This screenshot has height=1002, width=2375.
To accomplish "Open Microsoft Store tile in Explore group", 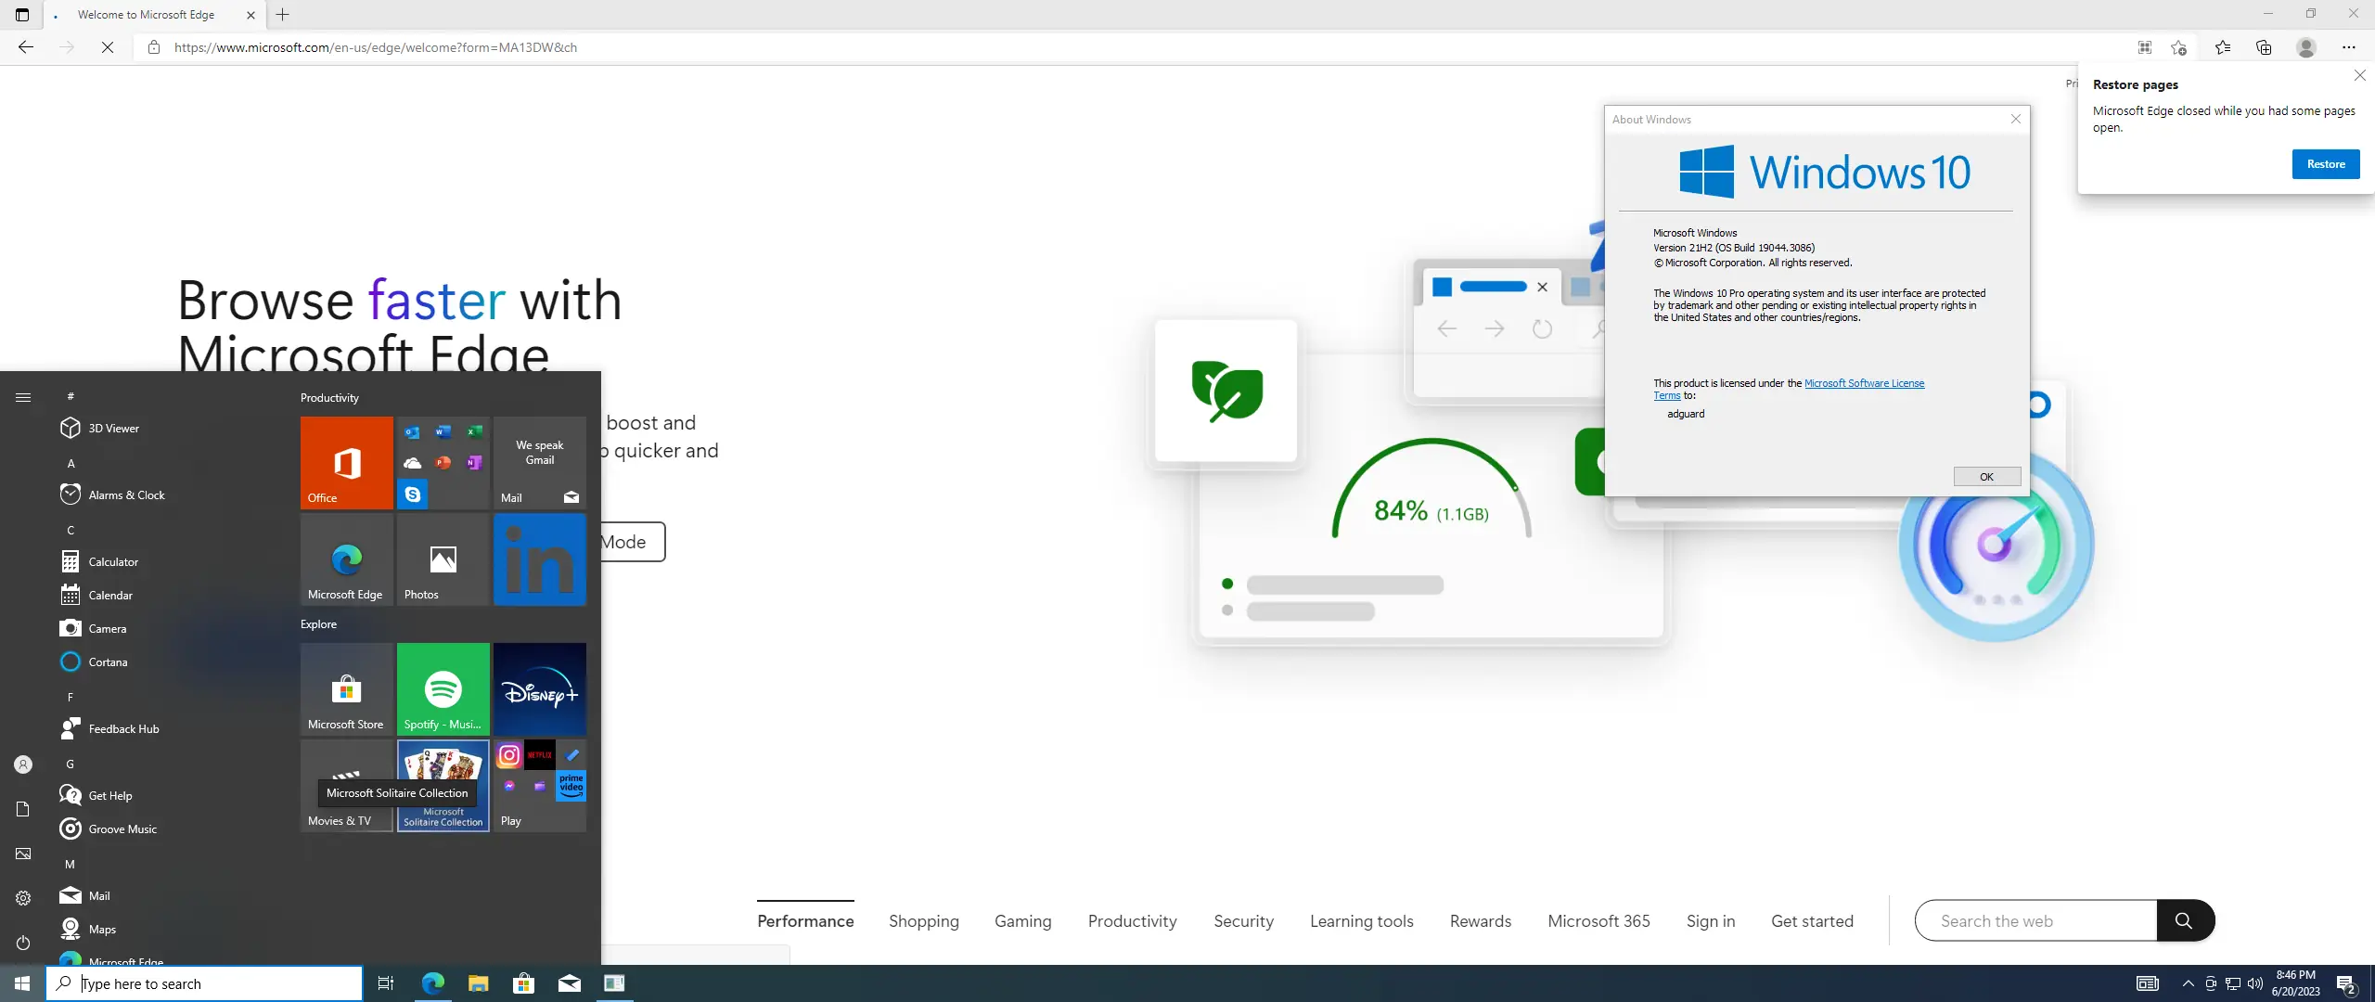I will point(346,688).
